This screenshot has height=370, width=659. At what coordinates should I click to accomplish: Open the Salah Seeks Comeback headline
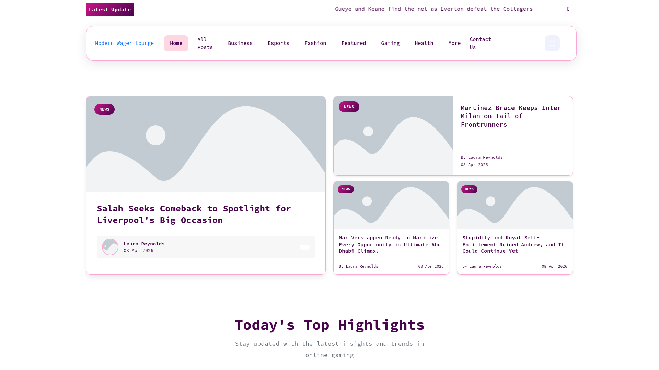pyautogui.click(x=194, y=214)
